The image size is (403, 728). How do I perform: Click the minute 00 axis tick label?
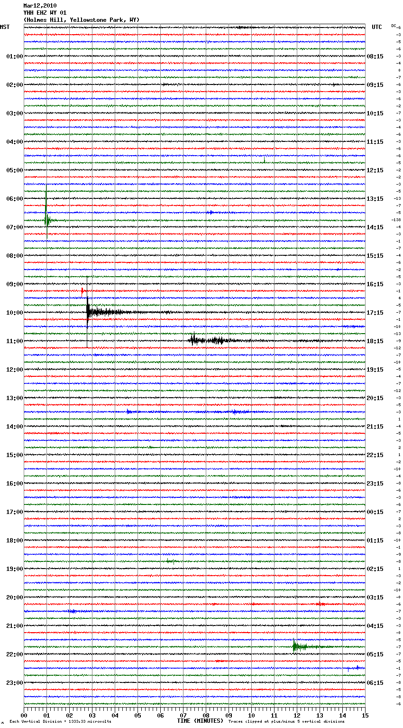[x=24, y=715]
